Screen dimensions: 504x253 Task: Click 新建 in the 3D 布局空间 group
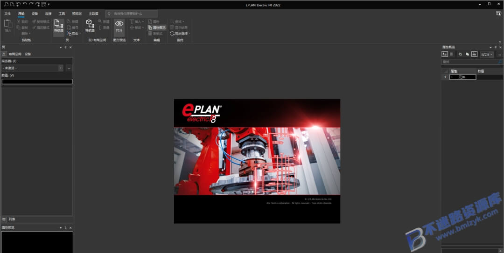pyautogui.click(x=104, y=21)
